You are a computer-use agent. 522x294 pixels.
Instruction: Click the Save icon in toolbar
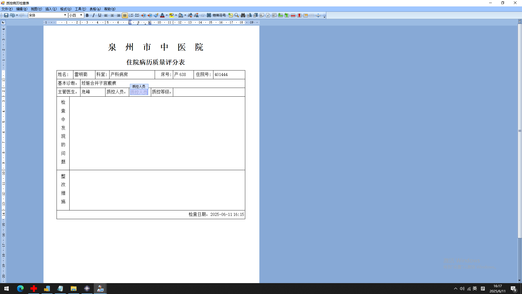(6, 15)
